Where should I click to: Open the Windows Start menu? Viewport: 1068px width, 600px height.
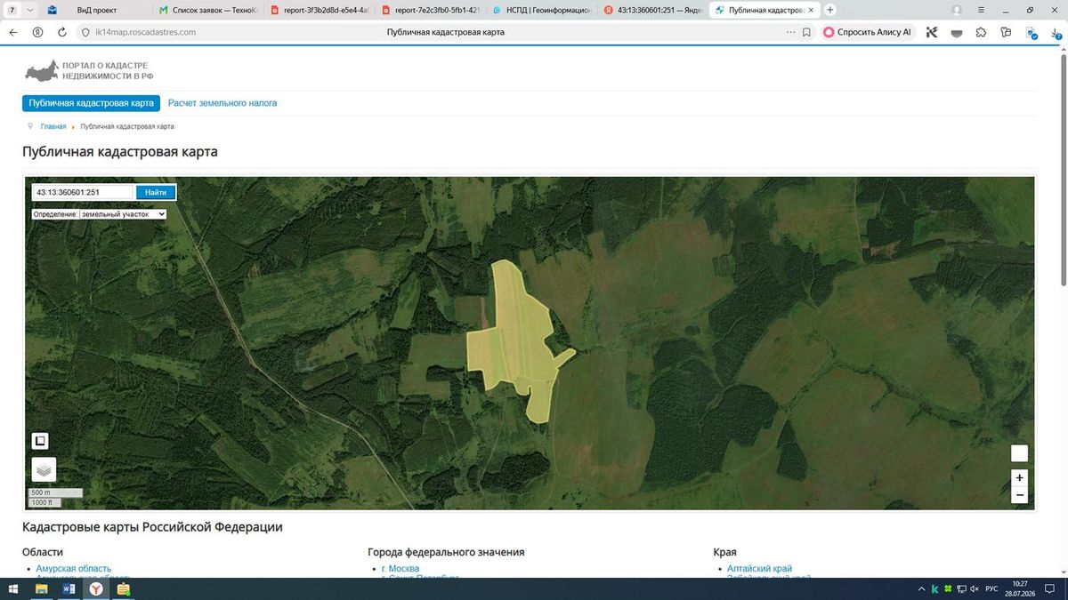click(12, 588)
